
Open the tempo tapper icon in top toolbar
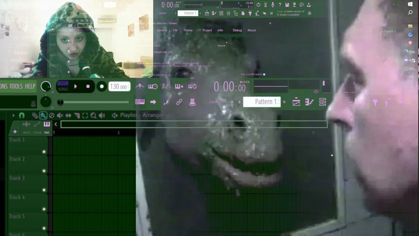(x=257, y=13)
